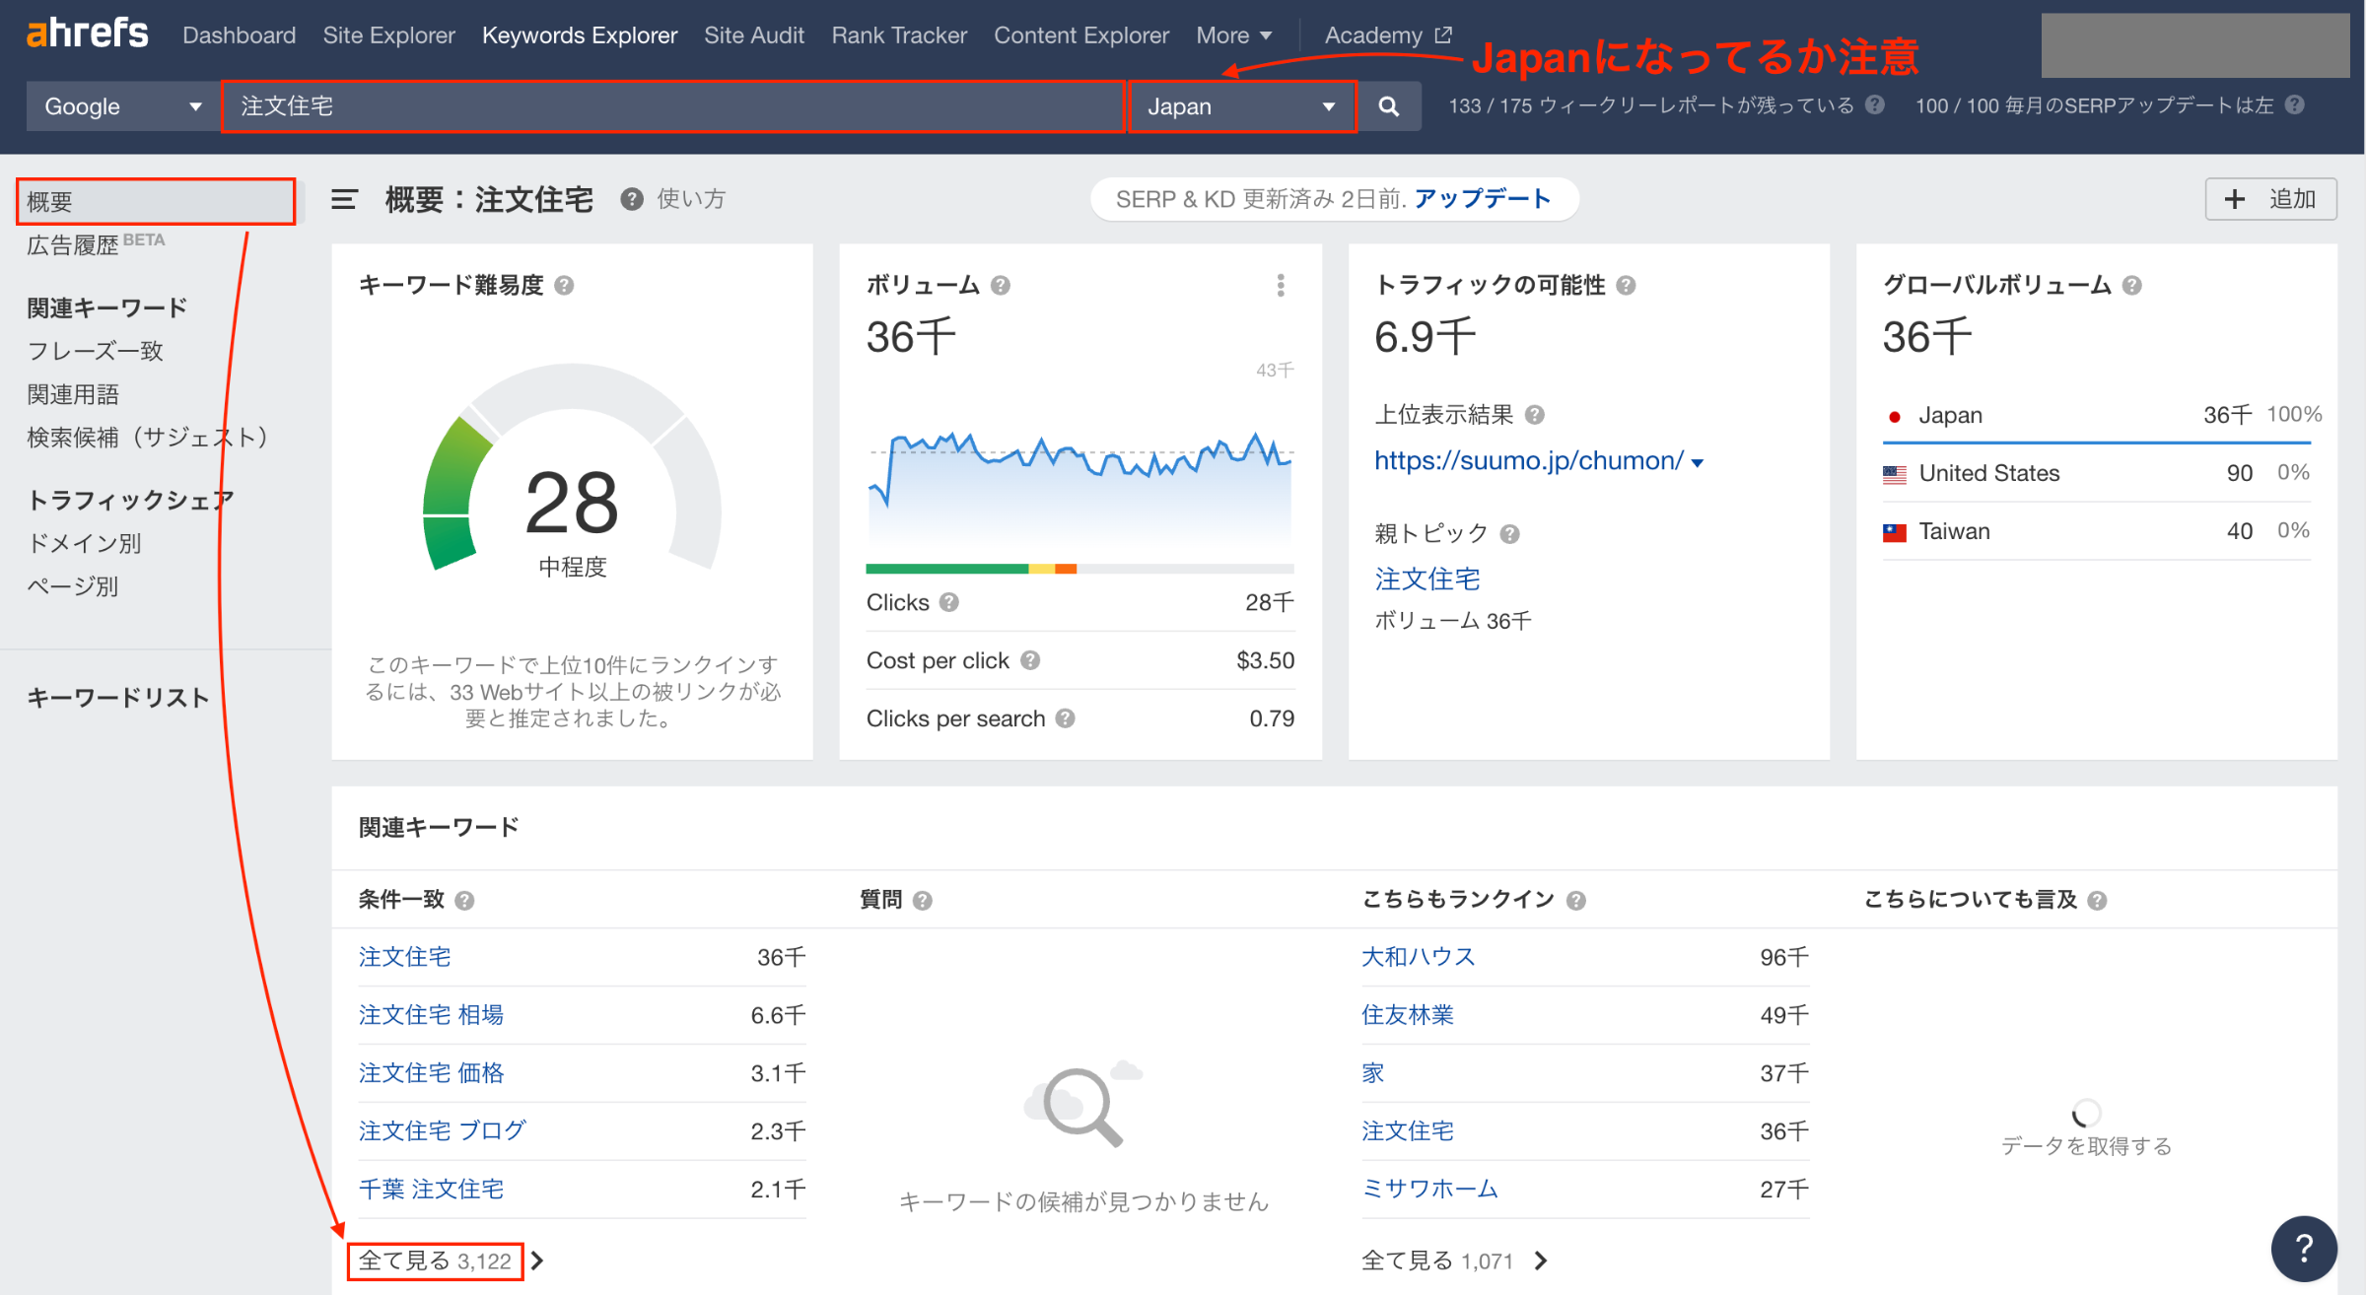Open keyword 注文住宅 ブログ
Image resolution: width=2366 pixels, height=1295 pixels.
click(443, 1131)
